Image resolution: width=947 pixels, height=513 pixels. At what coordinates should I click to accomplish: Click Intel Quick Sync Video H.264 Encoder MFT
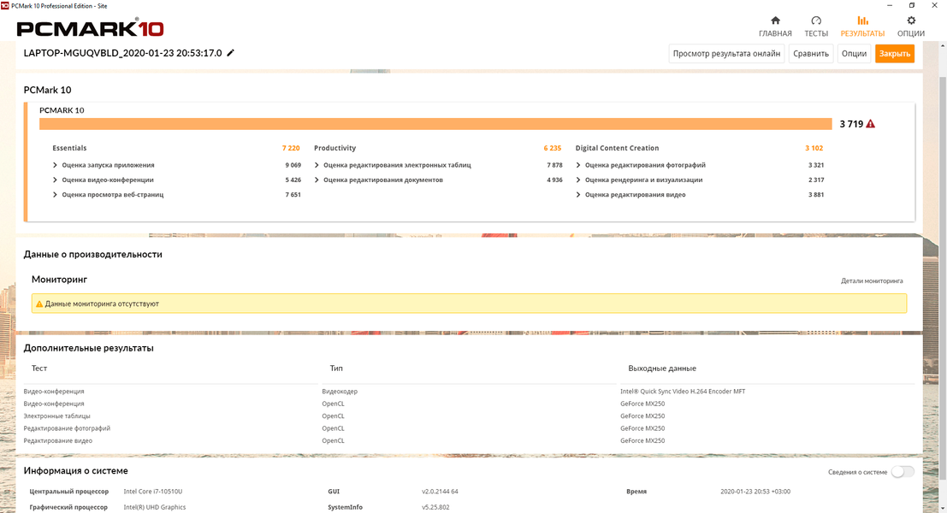tap(683, 392)
